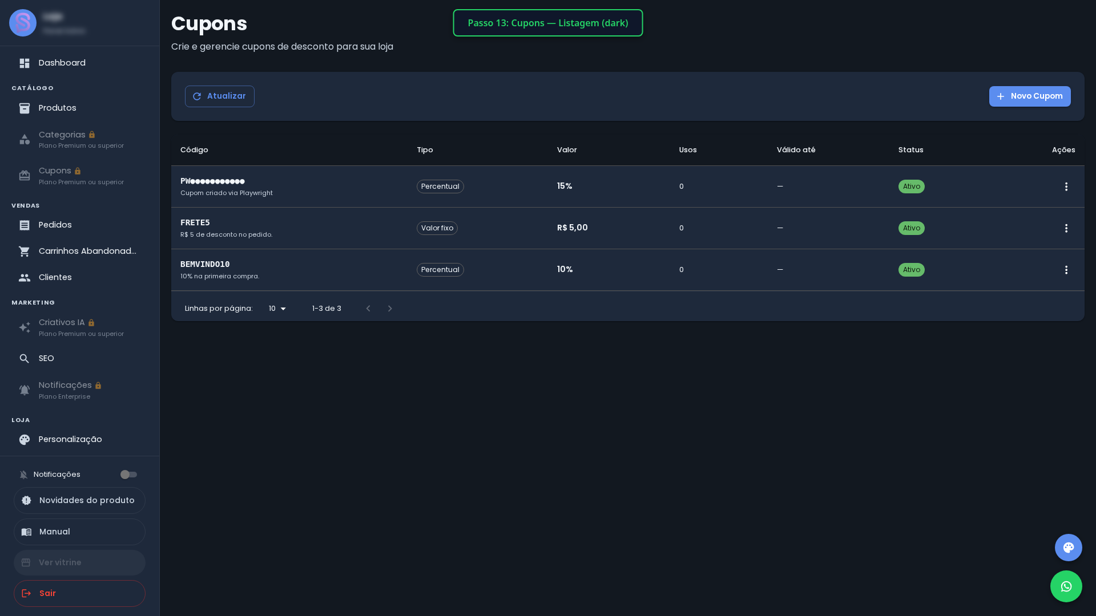Open actions menu for Playwright coupon

click(x=1066, y=187)
